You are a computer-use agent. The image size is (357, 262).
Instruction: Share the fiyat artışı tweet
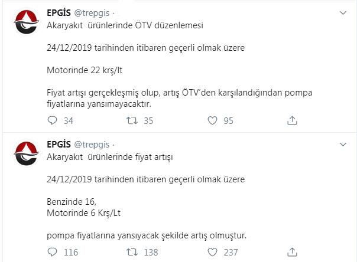(x=291, y=252)
